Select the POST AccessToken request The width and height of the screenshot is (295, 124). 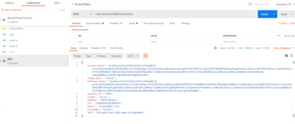click(35, 29)
